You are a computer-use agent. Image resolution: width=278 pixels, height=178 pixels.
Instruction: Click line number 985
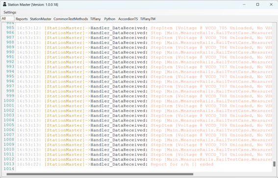(10, 28)
